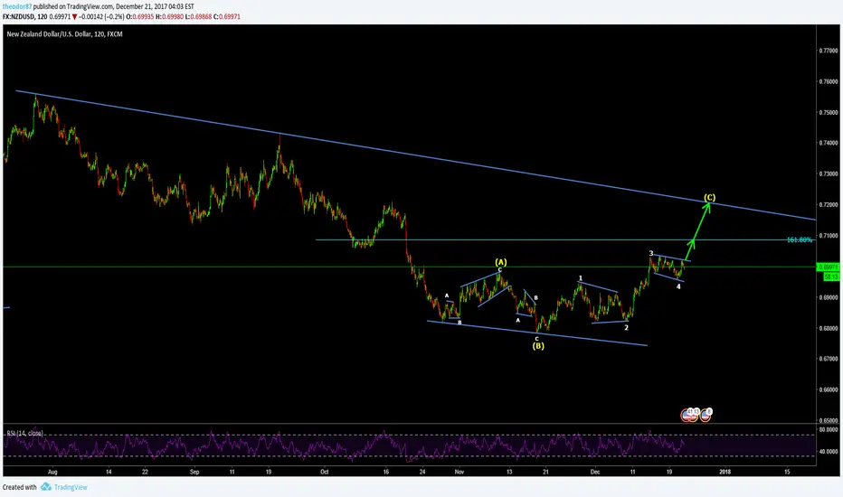Click the green current price label 0.69971
This screenshot has width=843, height=497.
tap(828, 267)
